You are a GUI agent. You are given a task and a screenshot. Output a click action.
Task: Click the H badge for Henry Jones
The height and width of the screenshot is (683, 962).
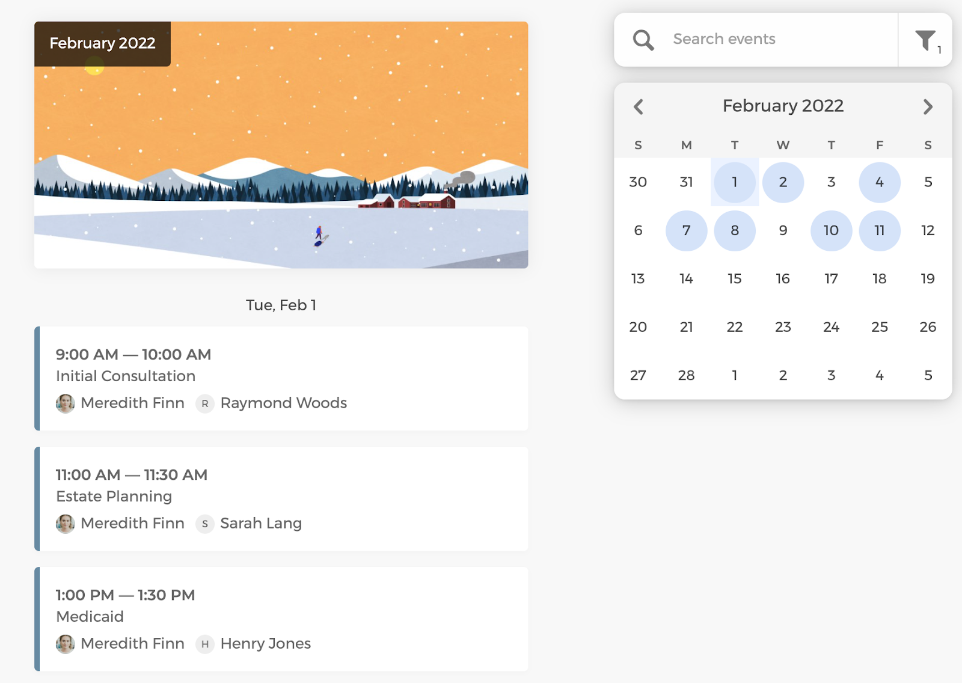coord(205,644)
